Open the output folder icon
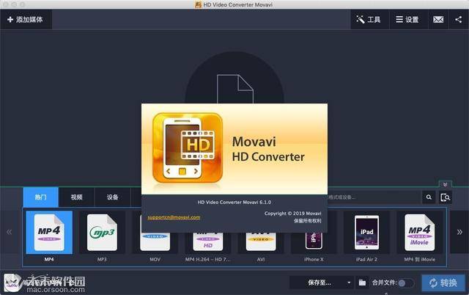 click(362, 283)
